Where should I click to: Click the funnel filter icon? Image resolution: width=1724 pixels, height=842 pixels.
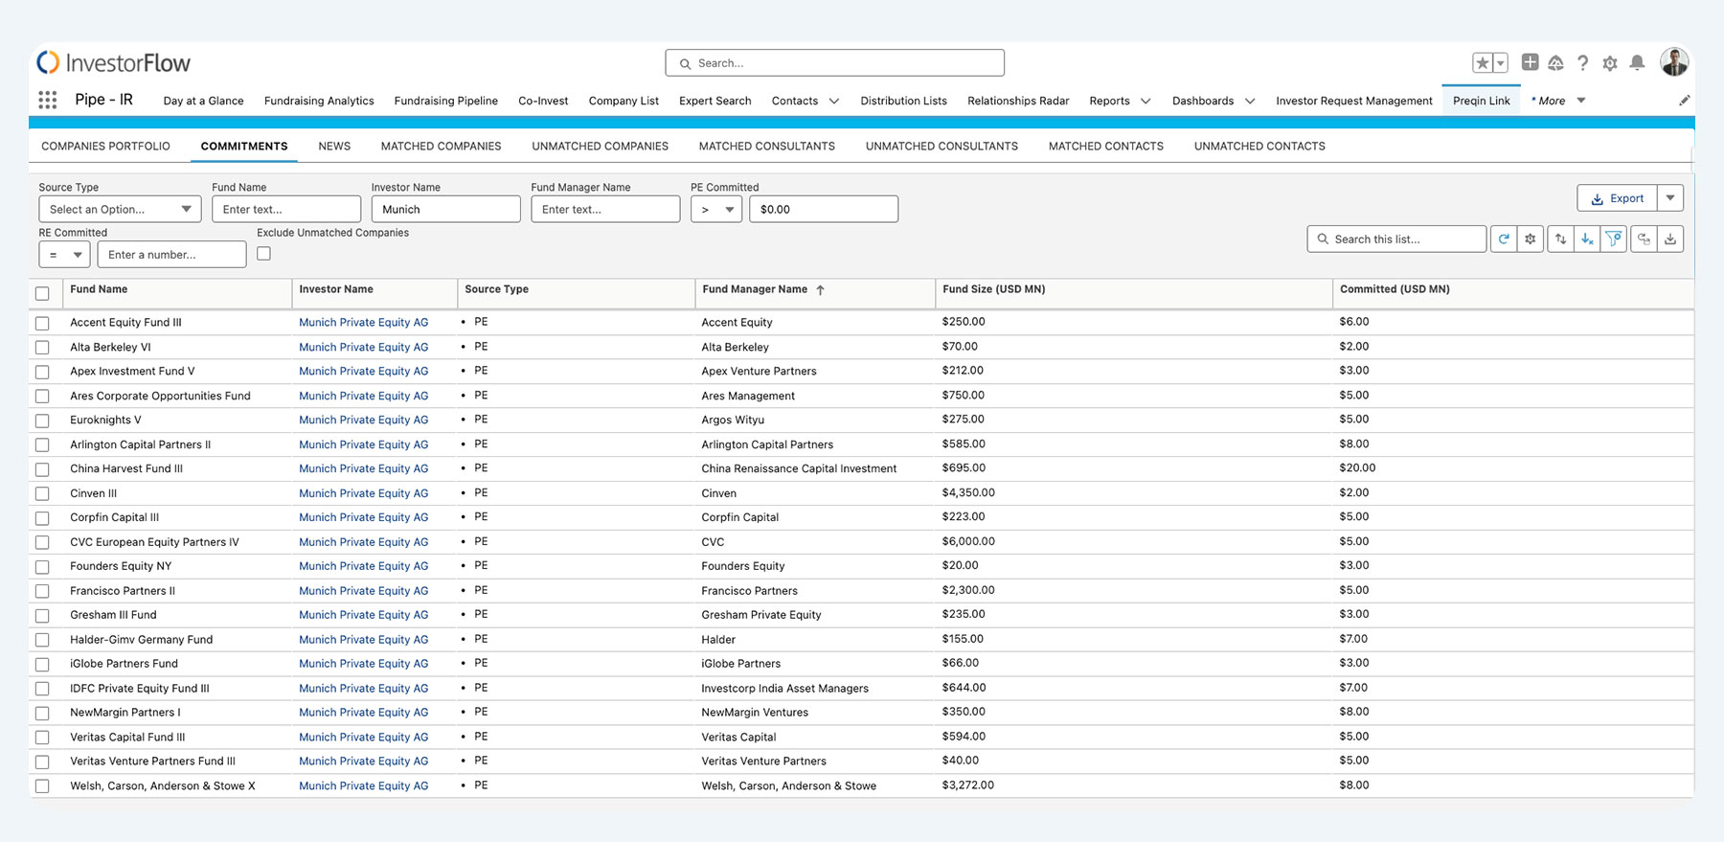click(x=1614, y=239)
